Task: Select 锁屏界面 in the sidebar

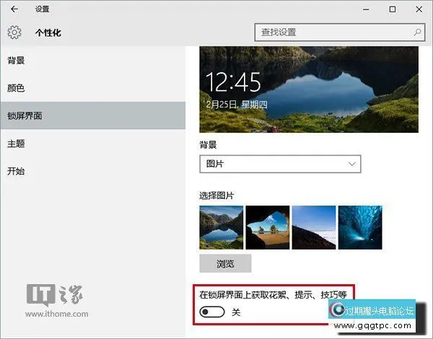Action: 25,115
